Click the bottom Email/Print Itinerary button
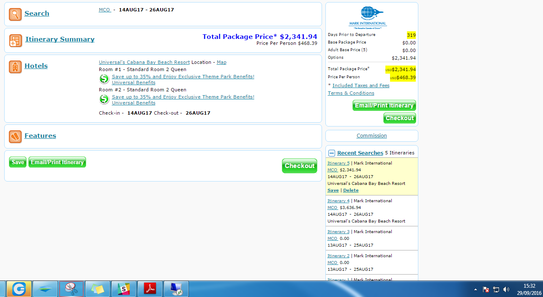Screen dimensions: 543x297 coord(57,162)
